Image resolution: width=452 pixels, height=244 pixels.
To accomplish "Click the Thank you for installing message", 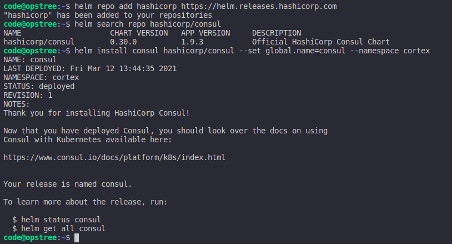I will (97, 113).
